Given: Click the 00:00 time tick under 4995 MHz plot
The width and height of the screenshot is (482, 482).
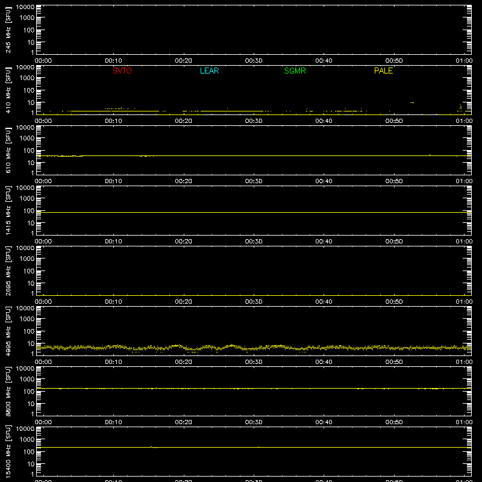Looking at the screenshot, I should 43,362.
